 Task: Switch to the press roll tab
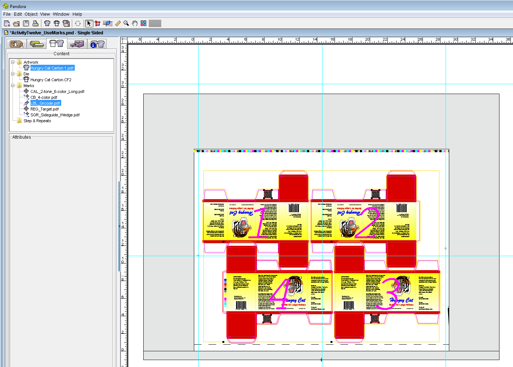point(37,44)
